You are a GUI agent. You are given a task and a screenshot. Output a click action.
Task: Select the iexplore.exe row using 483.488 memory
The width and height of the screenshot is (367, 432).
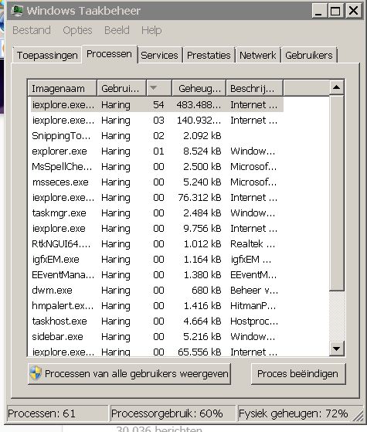157,104
